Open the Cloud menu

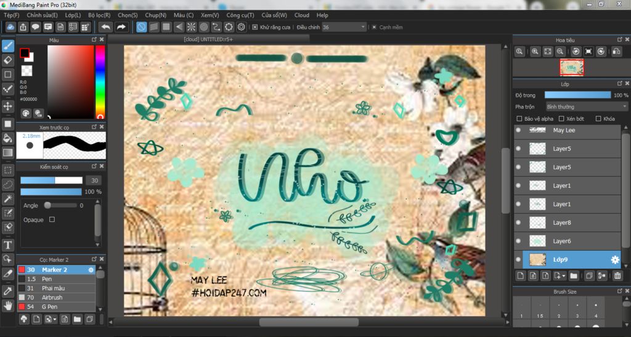301,15
